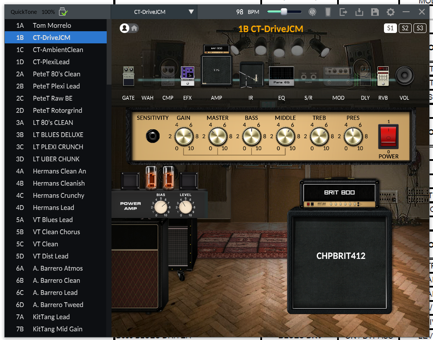Click the home icon next to profile
Screen dimensions: 433x340
134,28
